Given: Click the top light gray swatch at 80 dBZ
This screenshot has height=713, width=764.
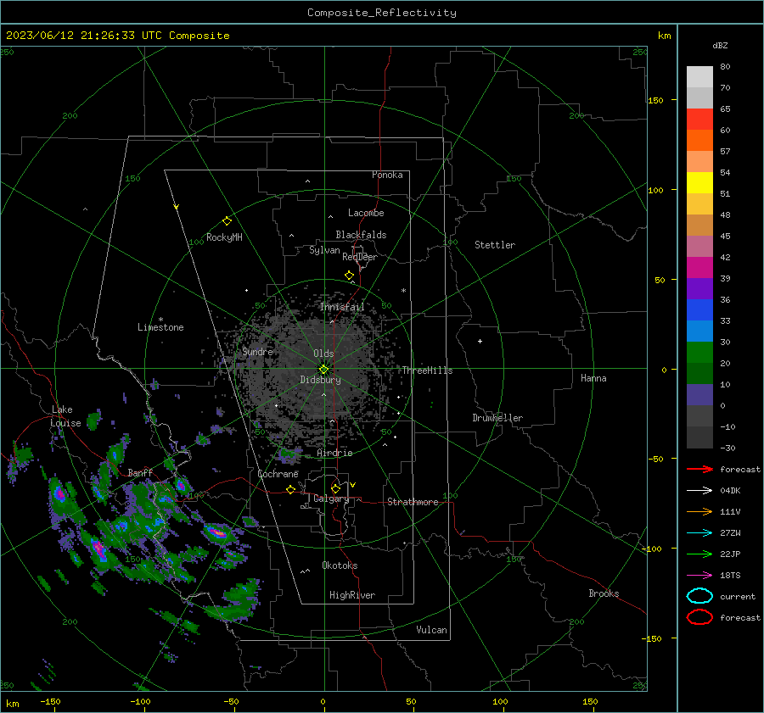Looking at the screenshot, I should tap(699, 77).
